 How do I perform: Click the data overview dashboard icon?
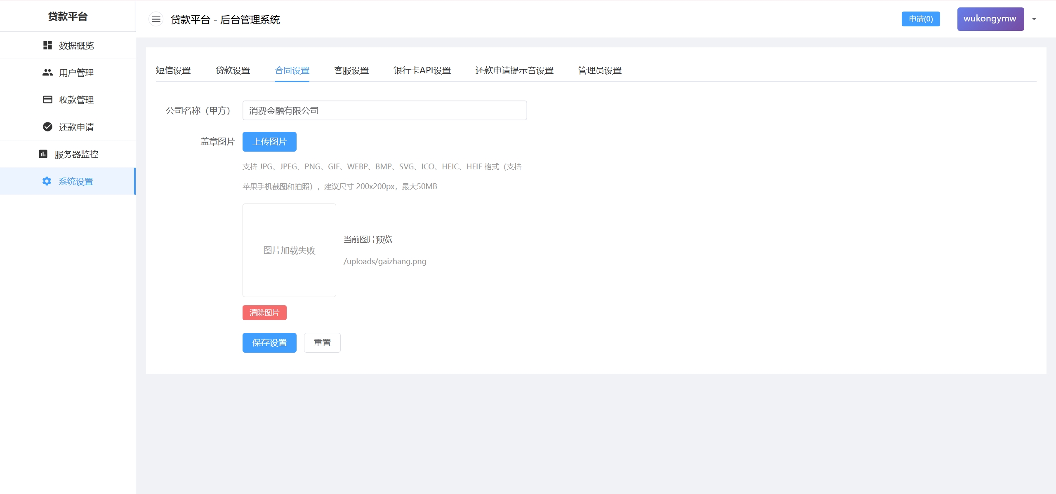[x=47, y=45]
